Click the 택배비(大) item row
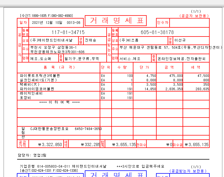This screenshot has height=177, width=224. click(30, 84)
